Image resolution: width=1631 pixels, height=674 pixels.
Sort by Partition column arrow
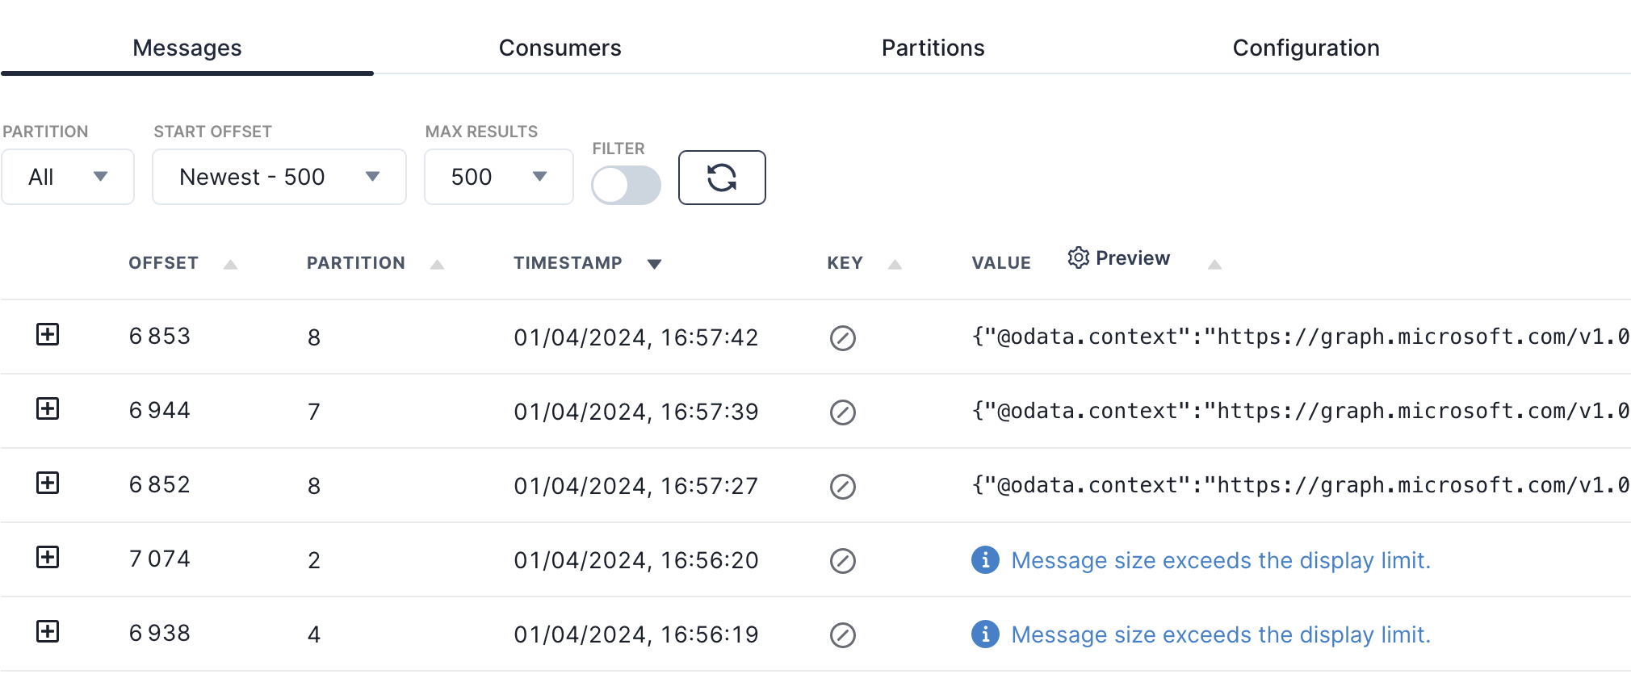point(437,264)
